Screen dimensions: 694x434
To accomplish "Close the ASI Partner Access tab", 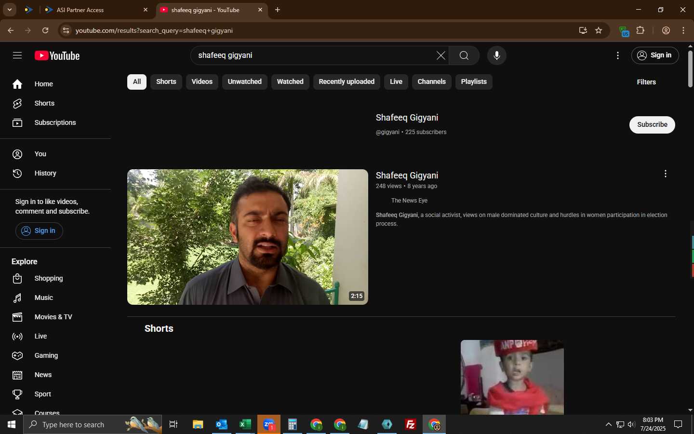I will [x=146, y=10].
